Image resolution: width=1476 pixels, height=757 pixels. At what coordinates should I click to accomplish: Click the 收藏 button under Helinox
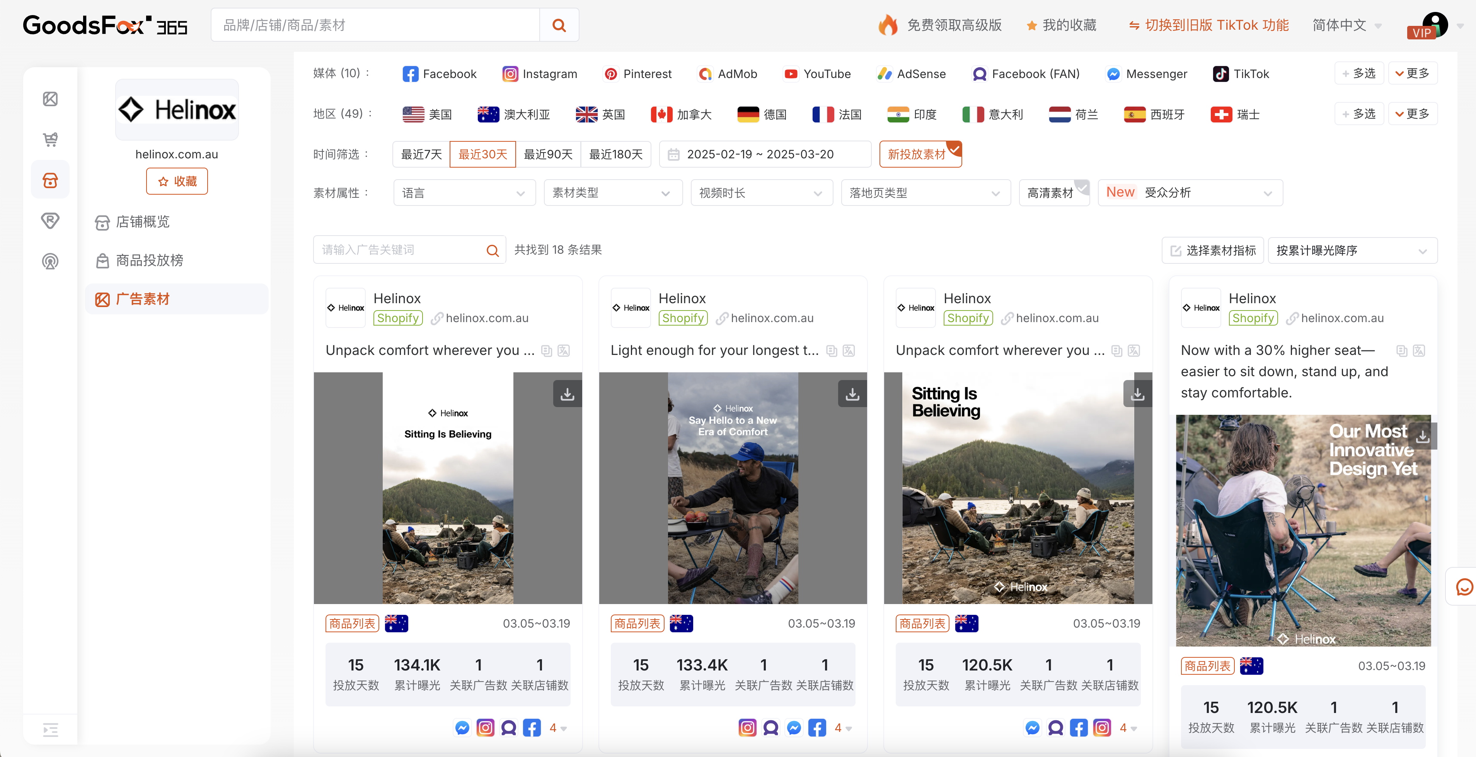pyautogui.click(x=176, y=182)
